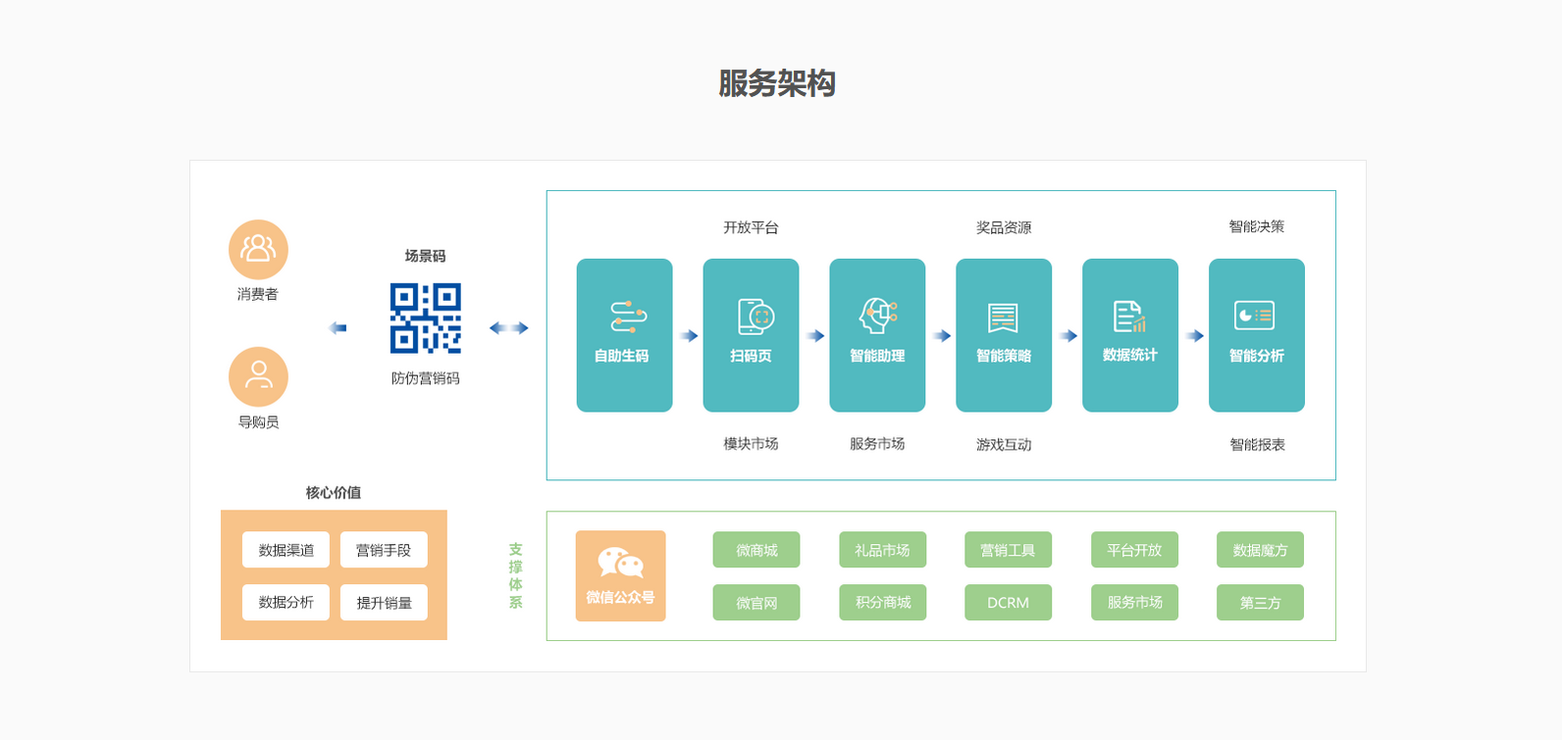The width and height of the screenshot is (1562, 740).
Task: Click the 场景码 label
Action: (426, 256)
